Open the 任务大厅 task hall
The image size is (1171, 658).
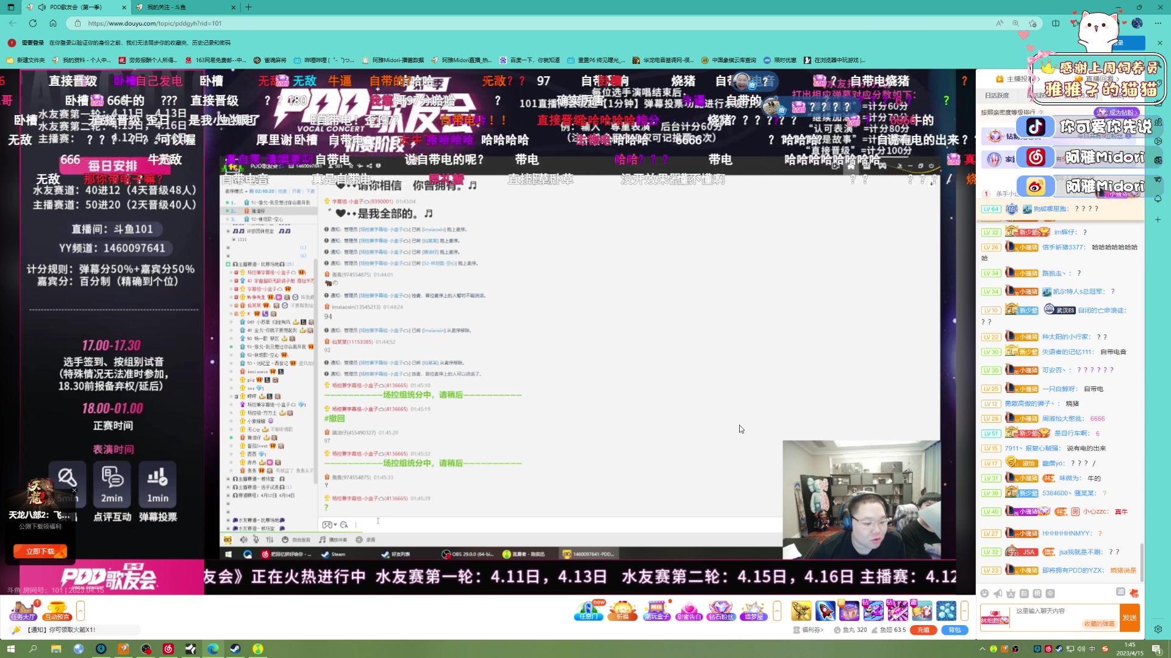(x=23, y=610)
